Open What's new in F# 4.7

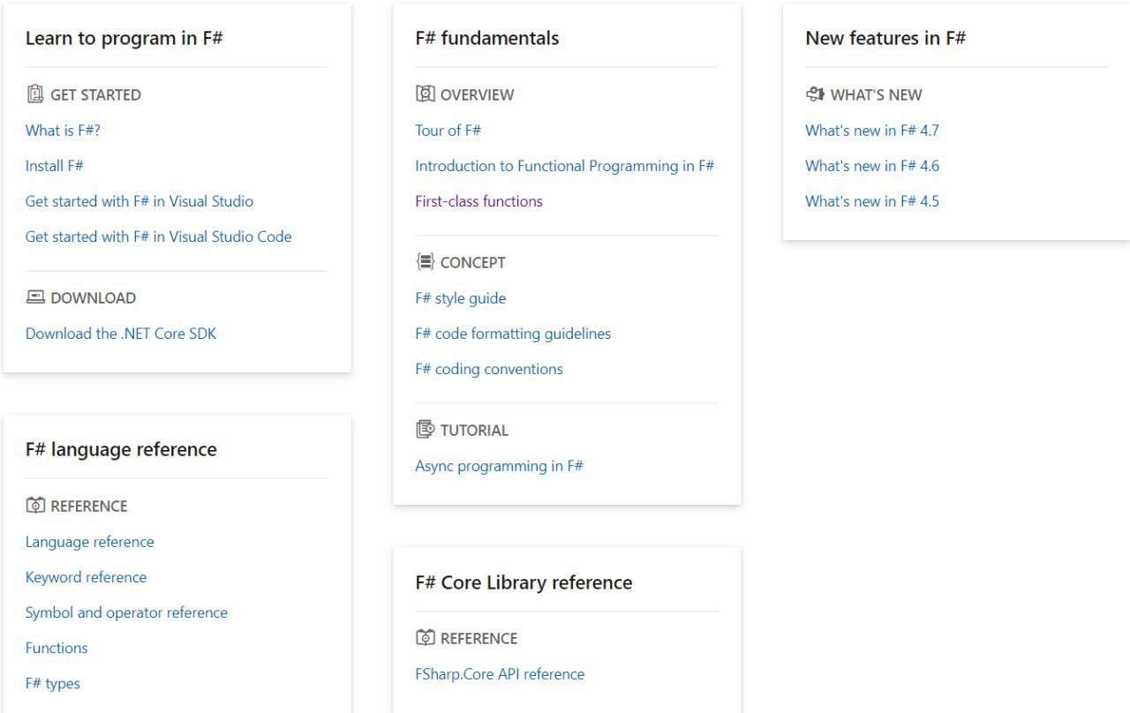tap(872, 131)
